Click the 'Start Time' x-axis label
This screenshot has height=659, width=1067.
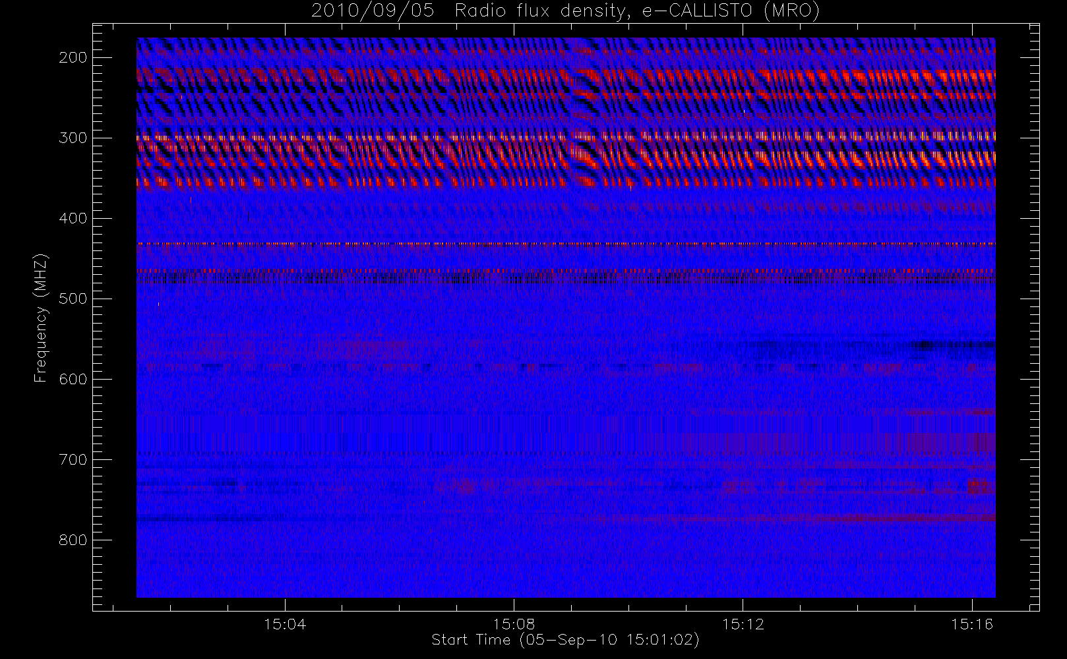tap(565, 640)
